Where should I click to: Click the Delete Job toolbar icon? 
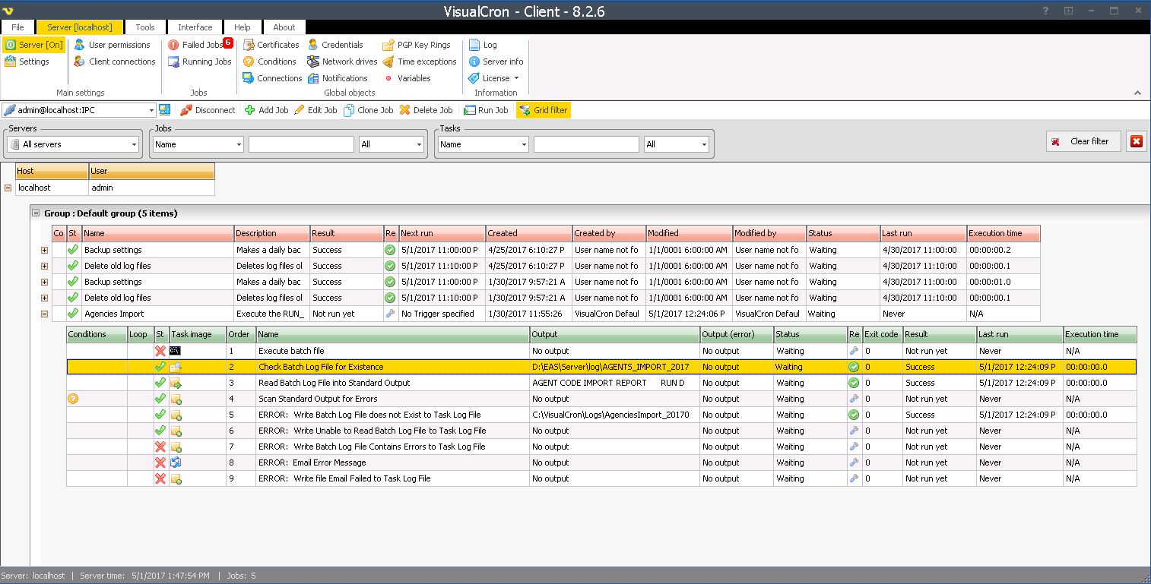(404, 110)
